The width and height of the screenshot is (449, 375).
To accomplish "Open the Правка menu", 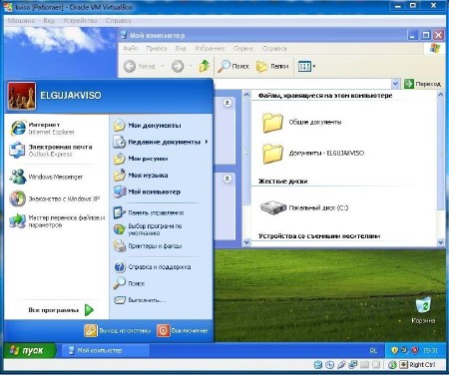I will pyautogui.click(x=157, y=49).
